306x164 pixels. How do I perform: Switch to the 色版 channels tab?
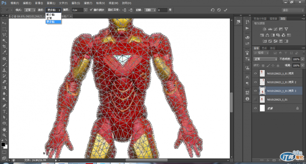[264, 48]
